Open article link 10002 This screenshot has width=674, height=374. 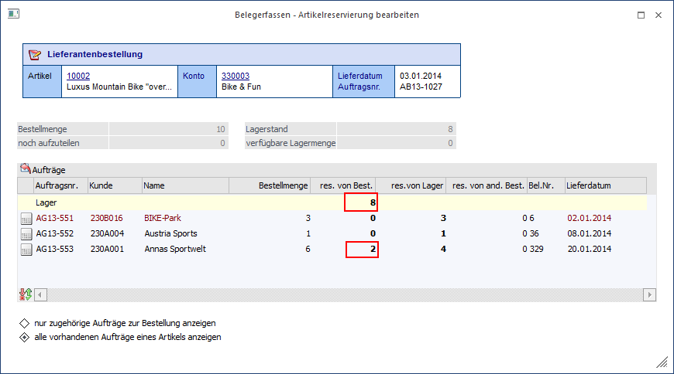78,76
